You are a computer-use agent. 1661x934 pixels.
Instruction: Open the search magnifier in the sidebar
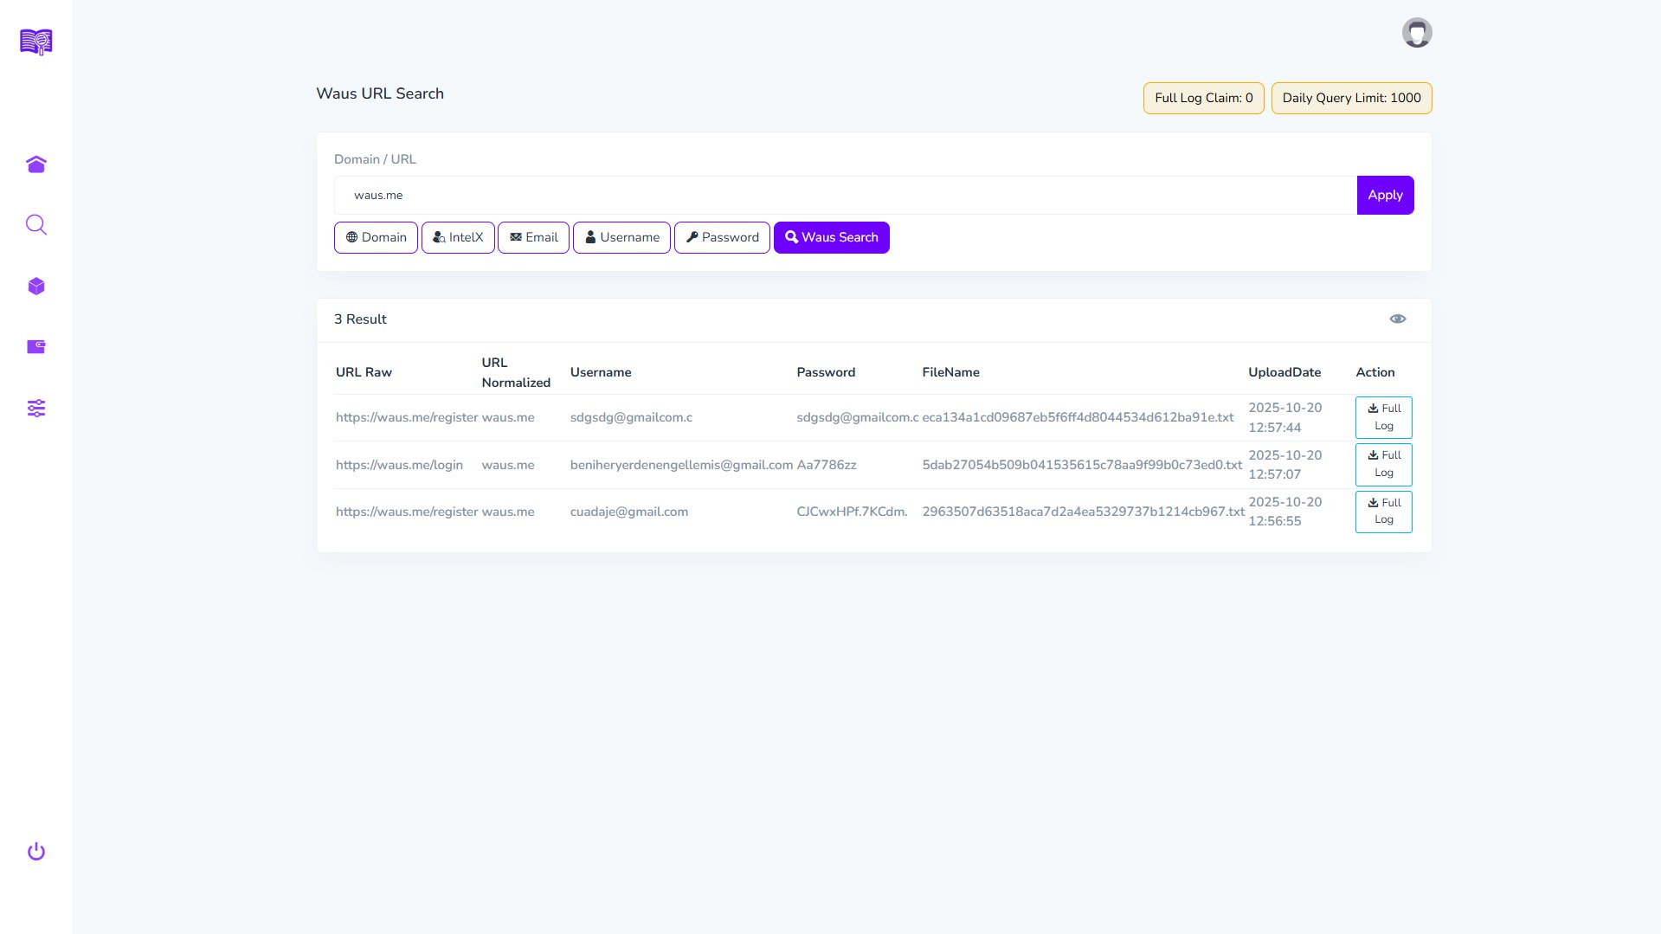(36, 225)
